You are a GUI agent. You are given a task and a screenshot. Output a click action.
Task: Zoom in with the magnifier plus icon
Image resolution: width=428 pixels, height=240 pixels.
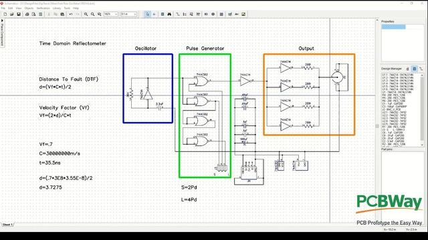point(86,14)
